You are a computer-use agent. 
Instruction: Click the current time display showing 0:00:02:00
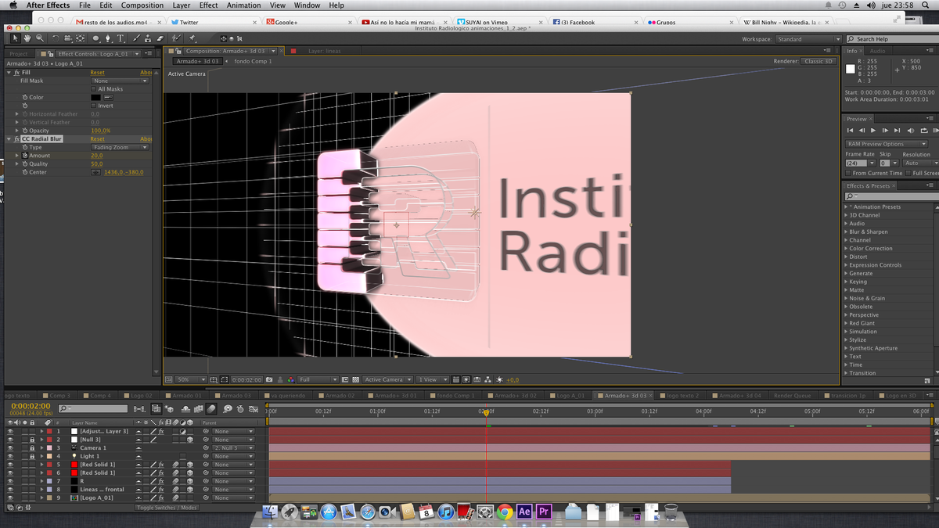(x=29, y=408)
